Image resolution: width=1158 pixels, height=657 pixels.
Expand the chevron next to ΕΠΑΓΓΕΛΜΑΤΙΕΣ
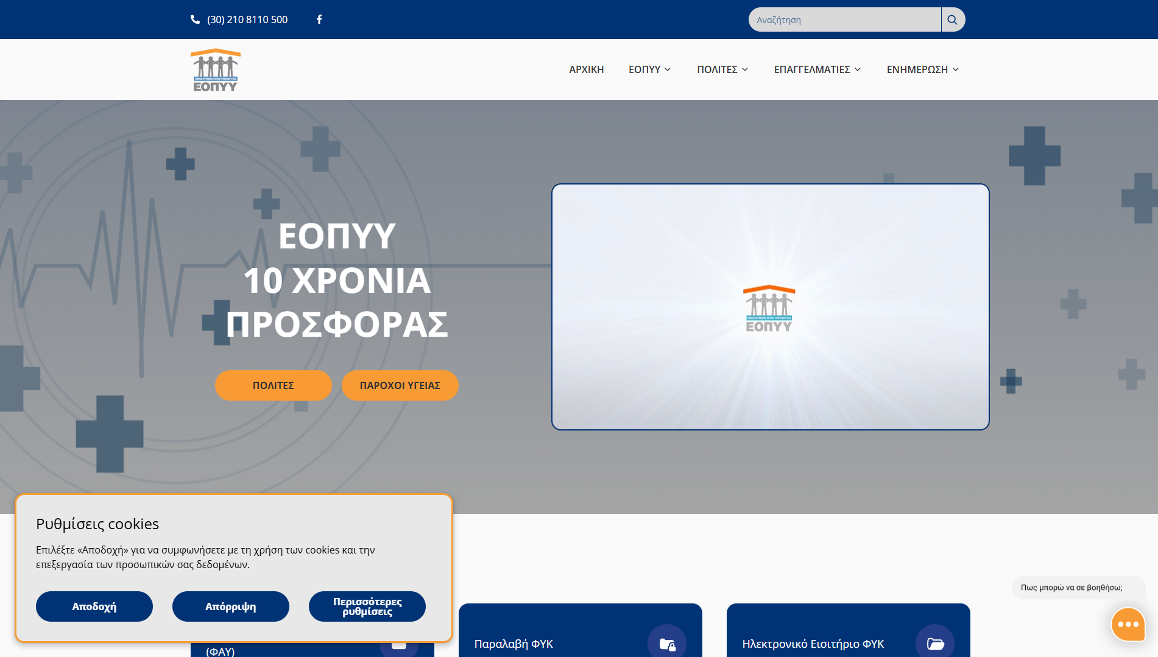[x=858, y=69]
